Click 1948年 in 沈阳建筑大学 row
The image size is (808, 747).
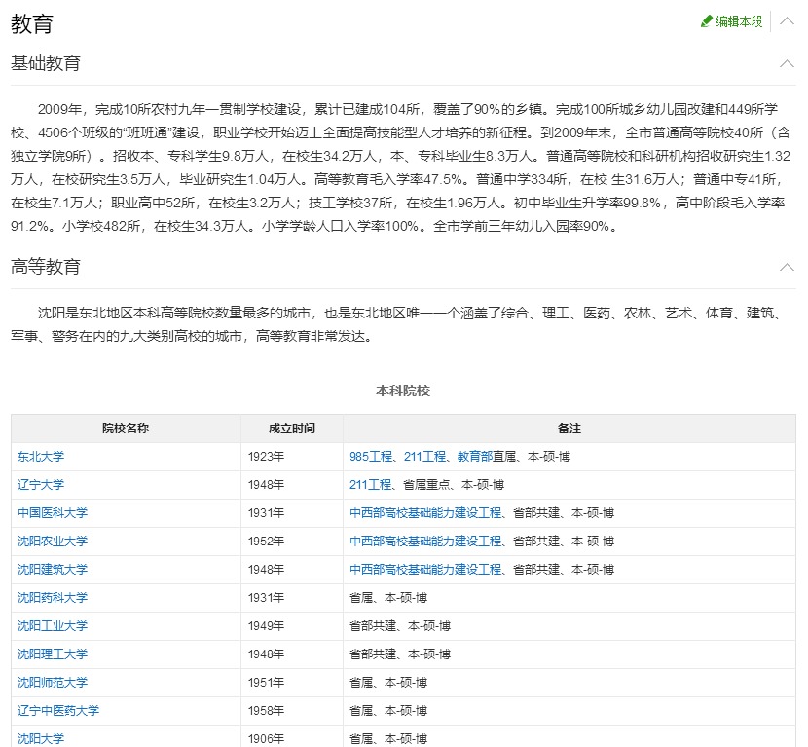(x=266, y=570)
